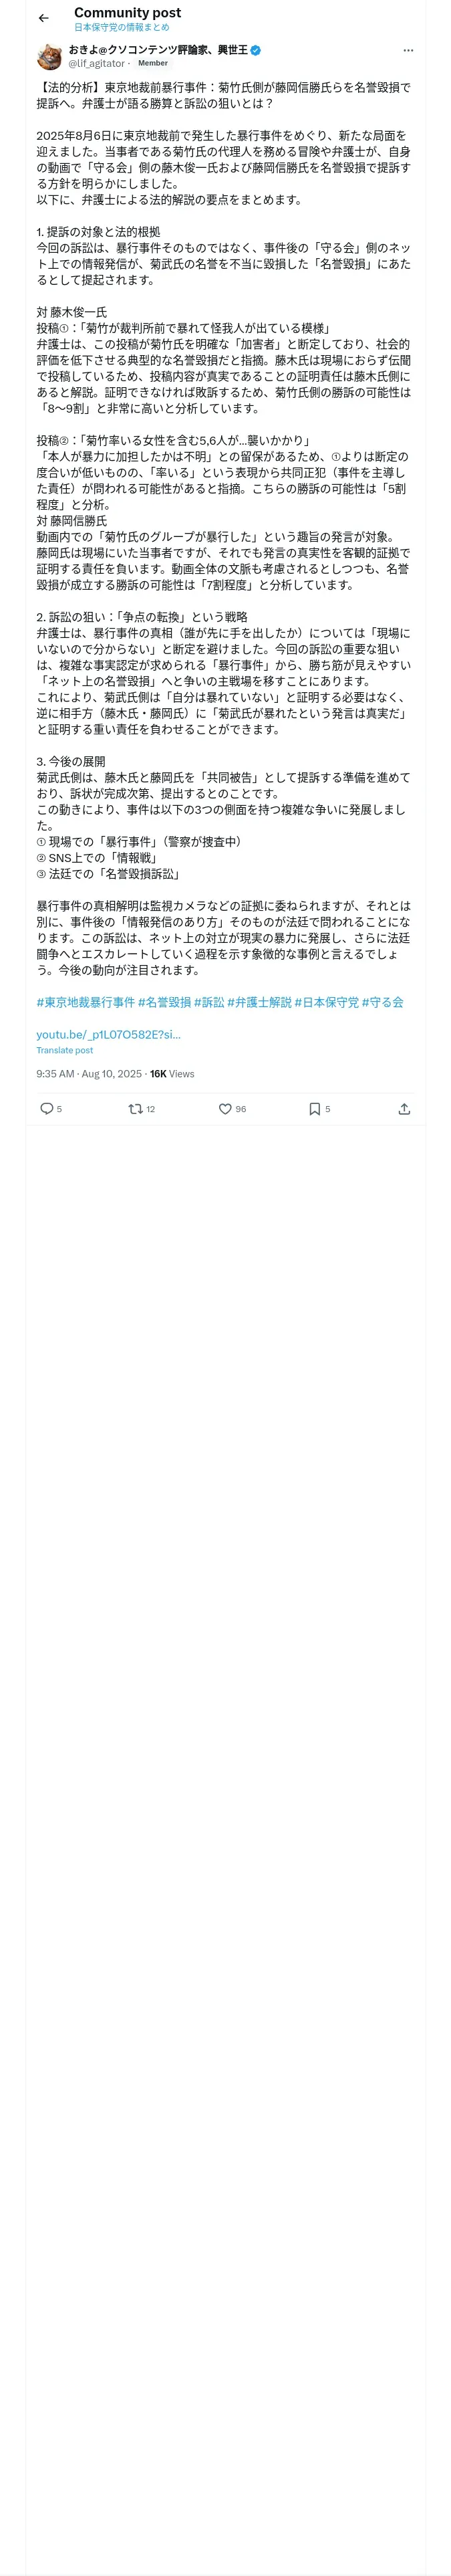This screenshot has width=451, height=2576.
Task: Open the 日本保守党の情報まとめ community link
Action: coord(121,28)
